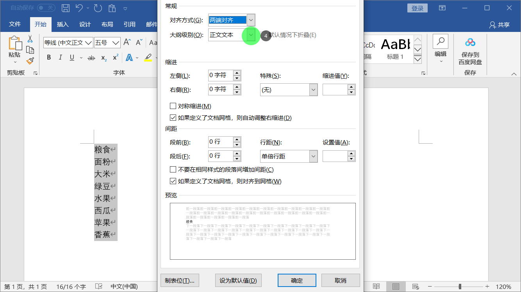Click the spacing after input field
Screen dimensions: 521x292
click(221, 156)
